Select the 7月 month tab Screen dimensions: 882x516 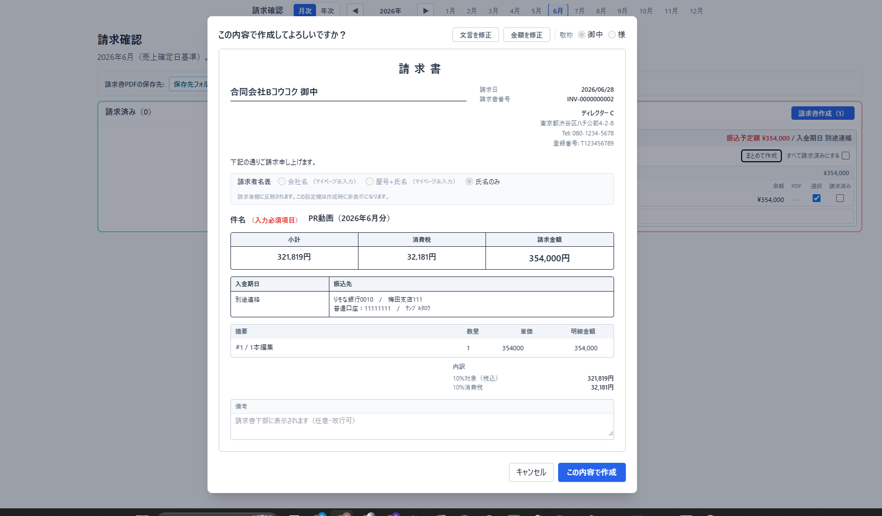click(579, 11)
